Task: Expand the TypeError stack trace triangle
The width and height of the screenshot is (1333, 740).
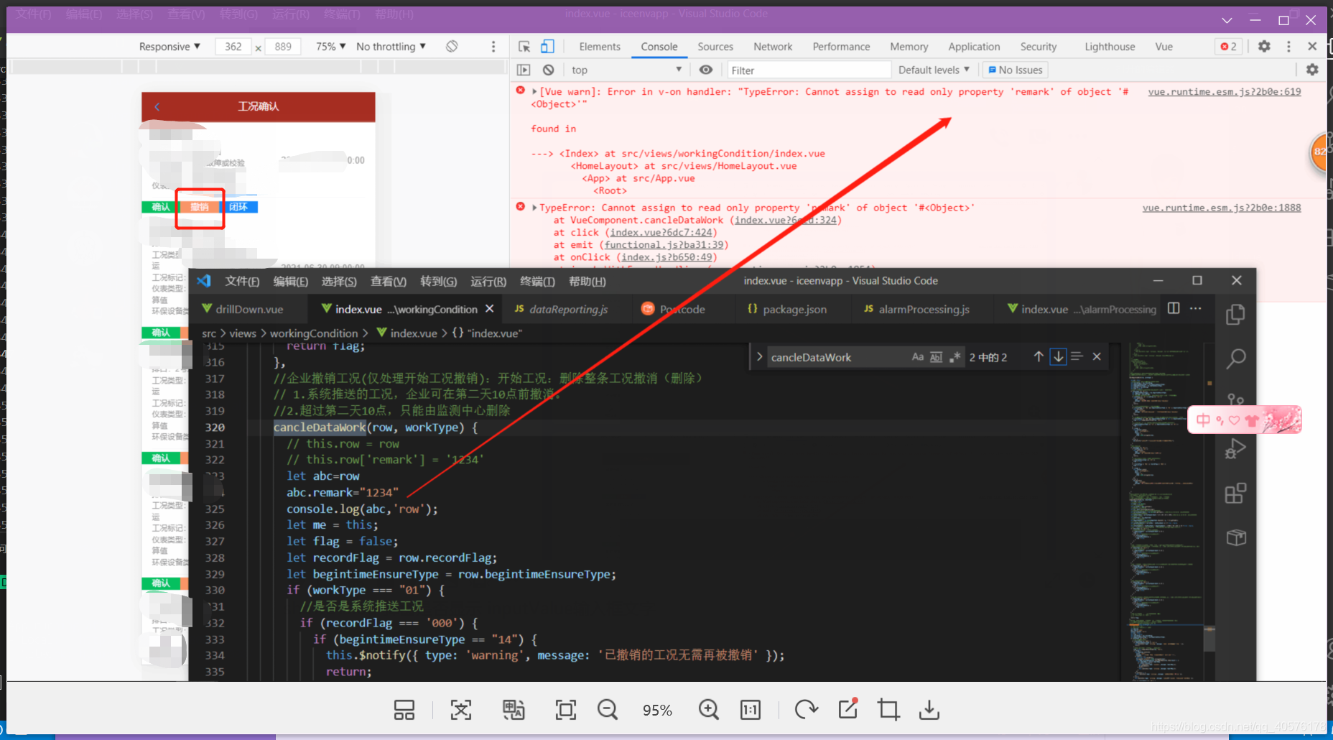Action: click(534, 208)
